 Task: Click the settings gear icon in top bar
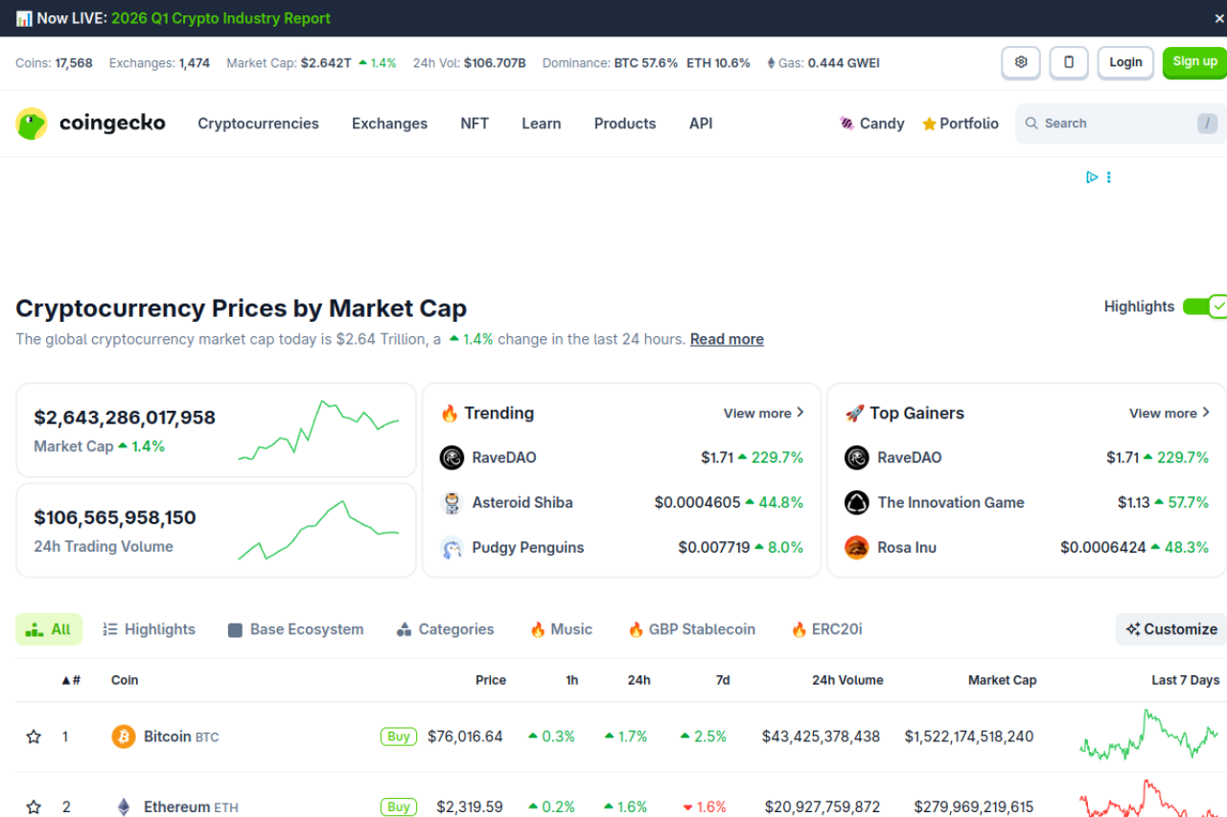[1021, 62]
